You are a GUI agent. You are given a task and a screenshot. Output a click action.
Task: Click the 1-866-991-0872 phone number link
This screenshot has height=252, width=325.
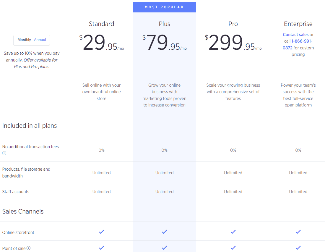point(301,44)
